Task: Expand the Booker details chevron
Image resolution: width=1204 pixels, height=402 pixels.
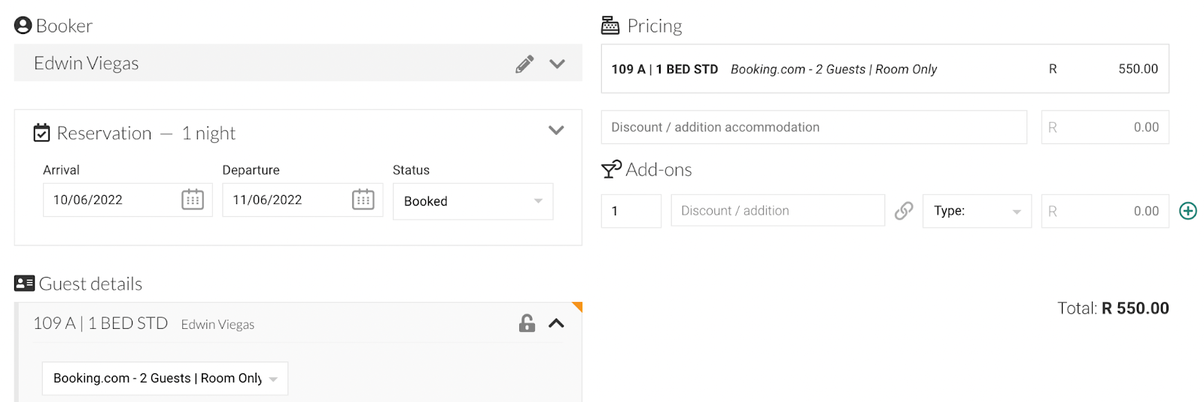Action: click(x=557, y=64)
